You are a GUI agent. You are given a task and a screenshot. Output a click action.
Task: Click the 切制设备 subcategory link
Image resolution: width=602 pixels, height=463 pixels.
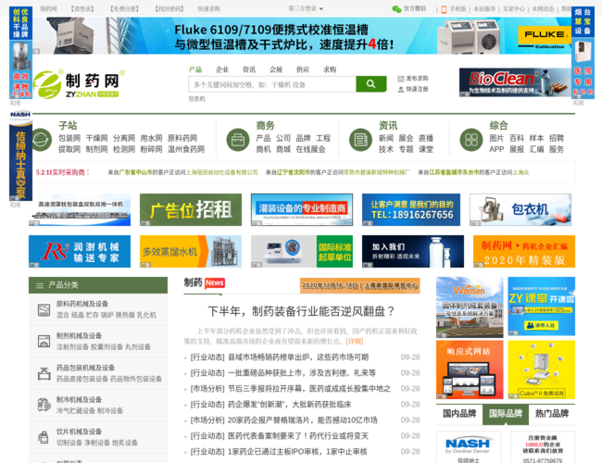69,443
